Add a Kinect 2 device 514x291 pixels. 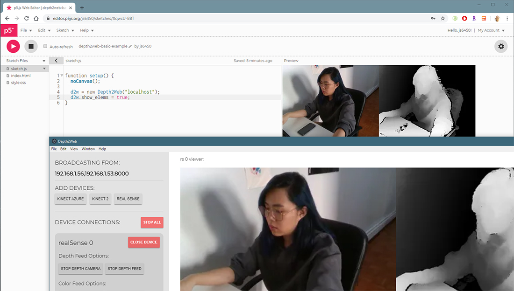[100, 199]
